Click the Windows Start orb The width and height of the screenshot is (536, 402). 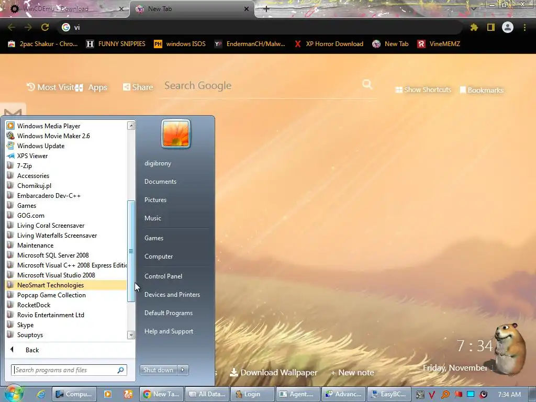coord(13,394)
